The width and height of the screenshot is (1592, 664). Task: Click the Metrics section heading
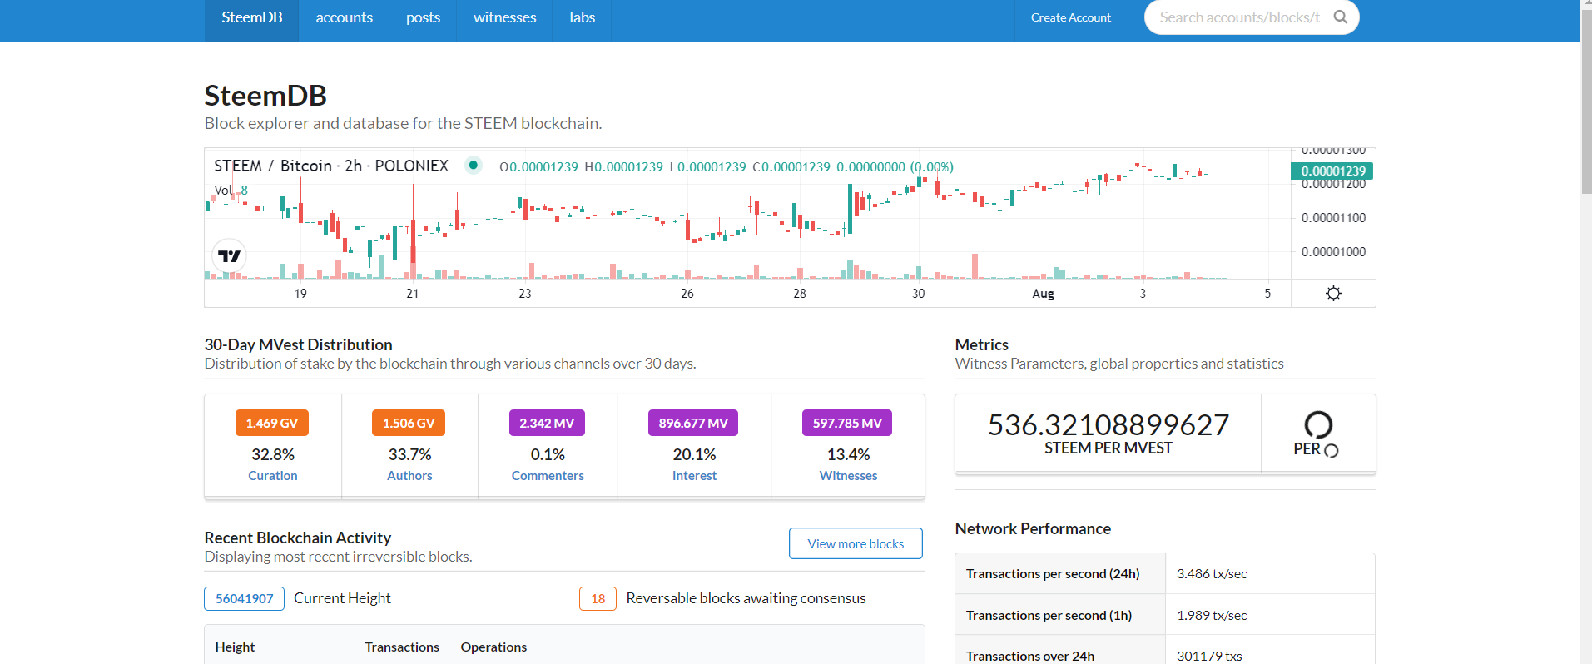[981, 344]
